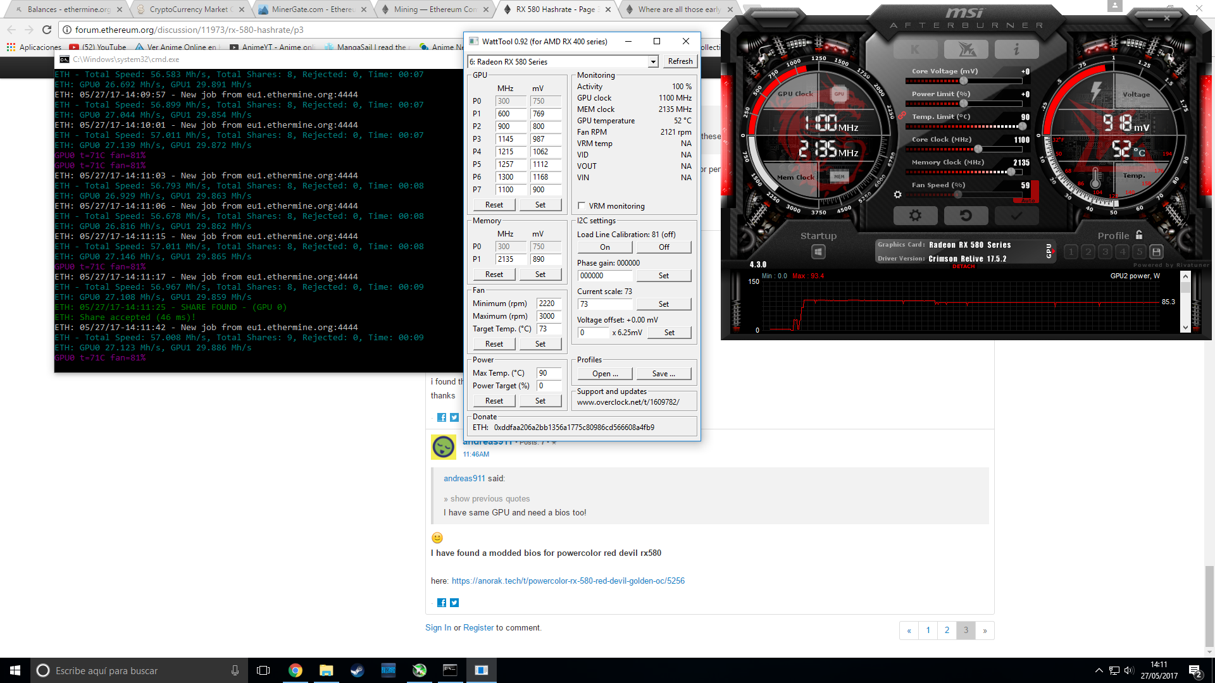Switch to Where are all those early tab

click(679, 9)
